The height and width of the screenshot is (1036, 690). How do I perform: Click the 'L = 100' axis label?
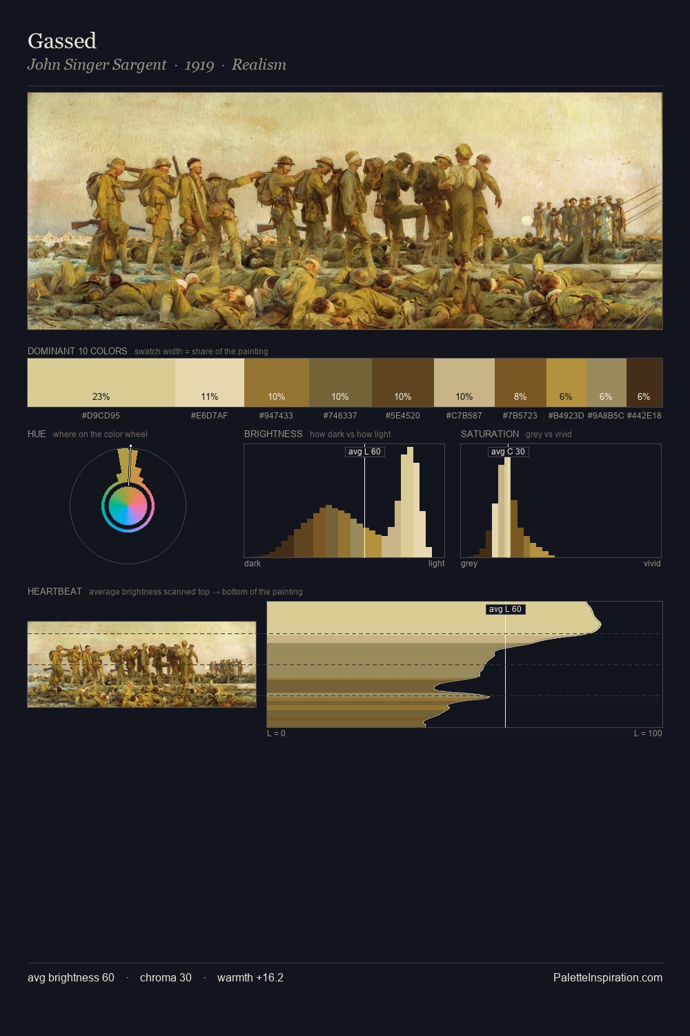click(x=648, y=733)
